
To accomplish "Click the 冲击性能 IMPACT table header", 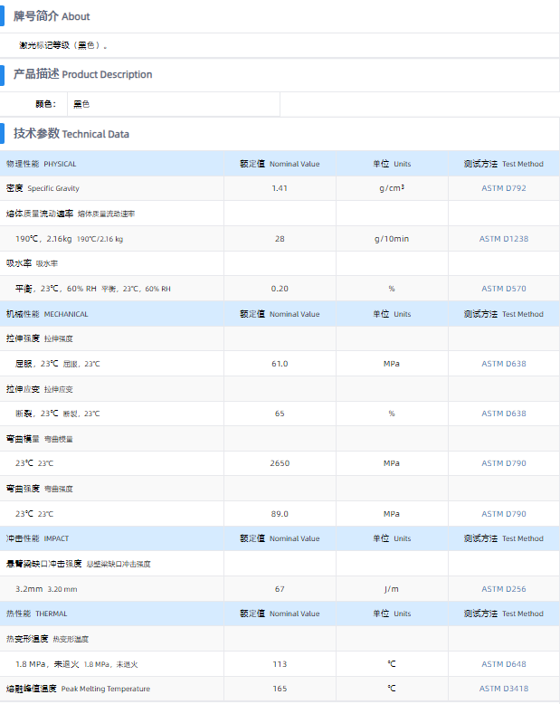I will point(38,538).
